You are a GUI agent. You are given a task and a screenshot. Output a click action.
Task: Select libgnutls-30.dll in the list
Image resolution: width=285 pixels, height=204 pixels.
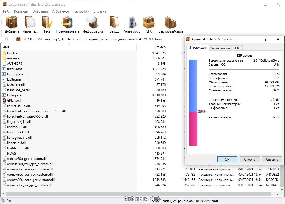18,132
